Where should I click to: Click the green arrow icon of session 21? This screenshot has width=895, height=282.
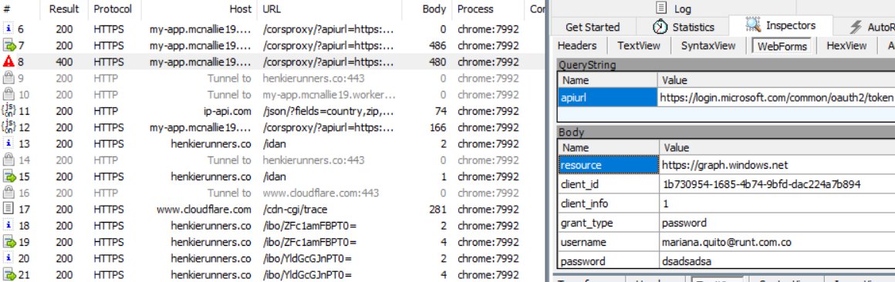pos(9,275)
